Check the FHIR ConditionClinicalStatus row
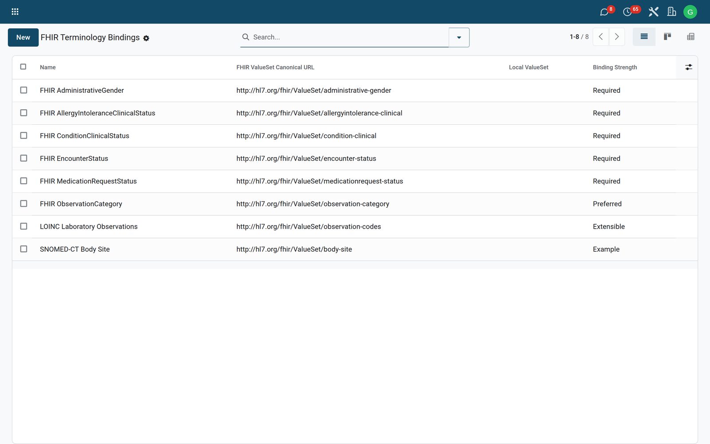This screenshot has height=444, width=710. point(24,135)
